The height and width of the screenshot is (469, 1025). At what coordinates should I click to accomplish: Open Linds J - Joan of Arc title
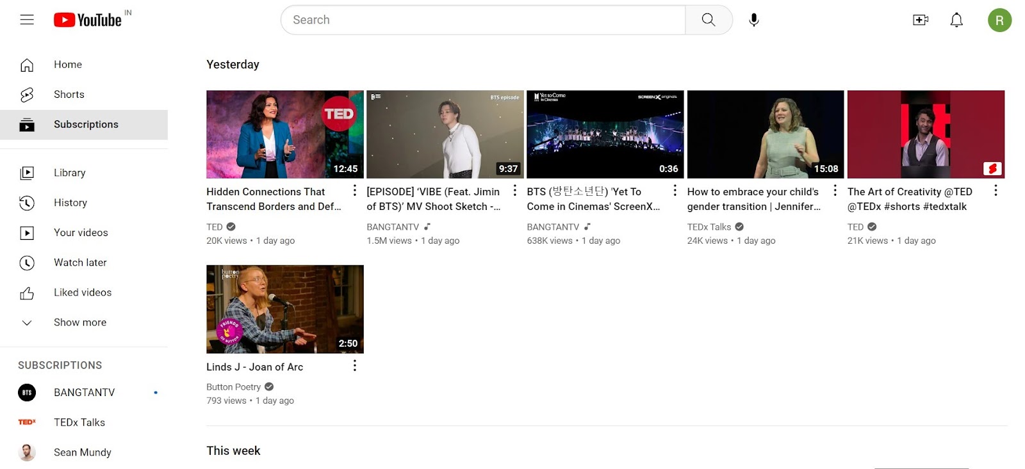[x=255, y=367]
